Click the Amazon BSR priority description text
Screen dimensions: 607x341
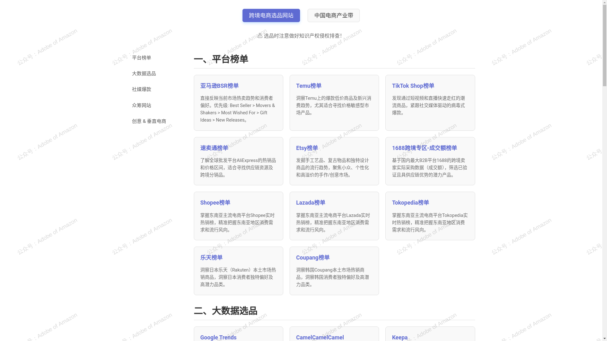coord(238,109)
